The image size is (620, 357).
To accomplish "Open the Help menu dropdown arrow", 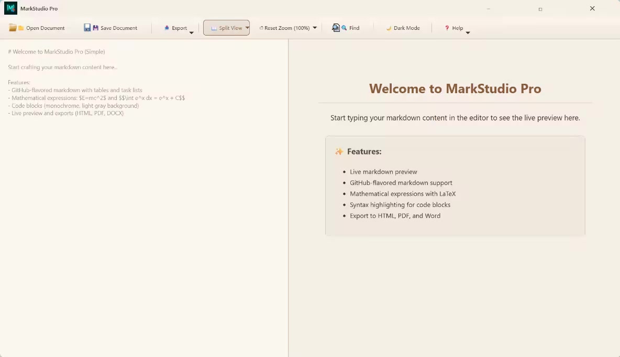I will (x=468, y=32).
